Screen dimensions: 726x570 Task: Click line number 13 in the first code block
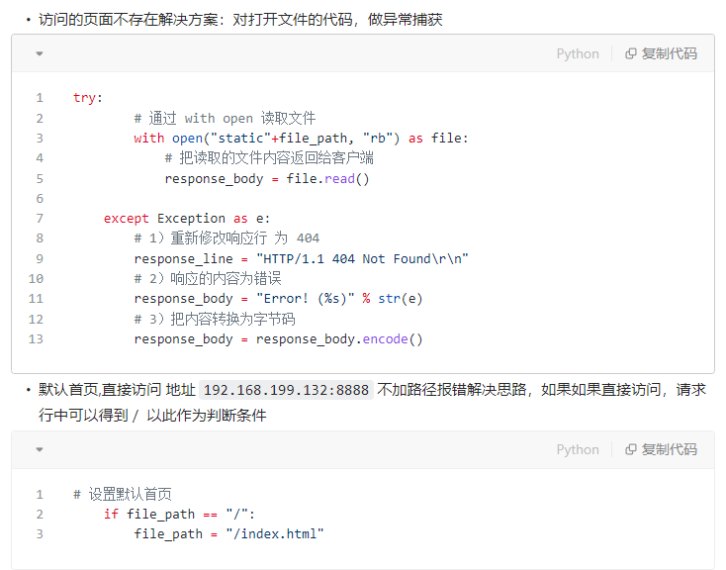[36, 339]
